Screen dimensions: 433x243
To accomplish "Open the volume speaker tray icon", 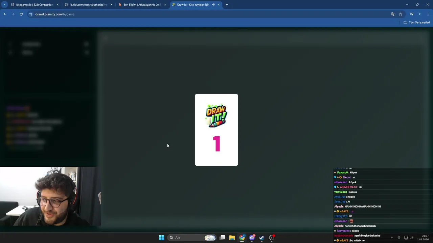I will point(412,238).
